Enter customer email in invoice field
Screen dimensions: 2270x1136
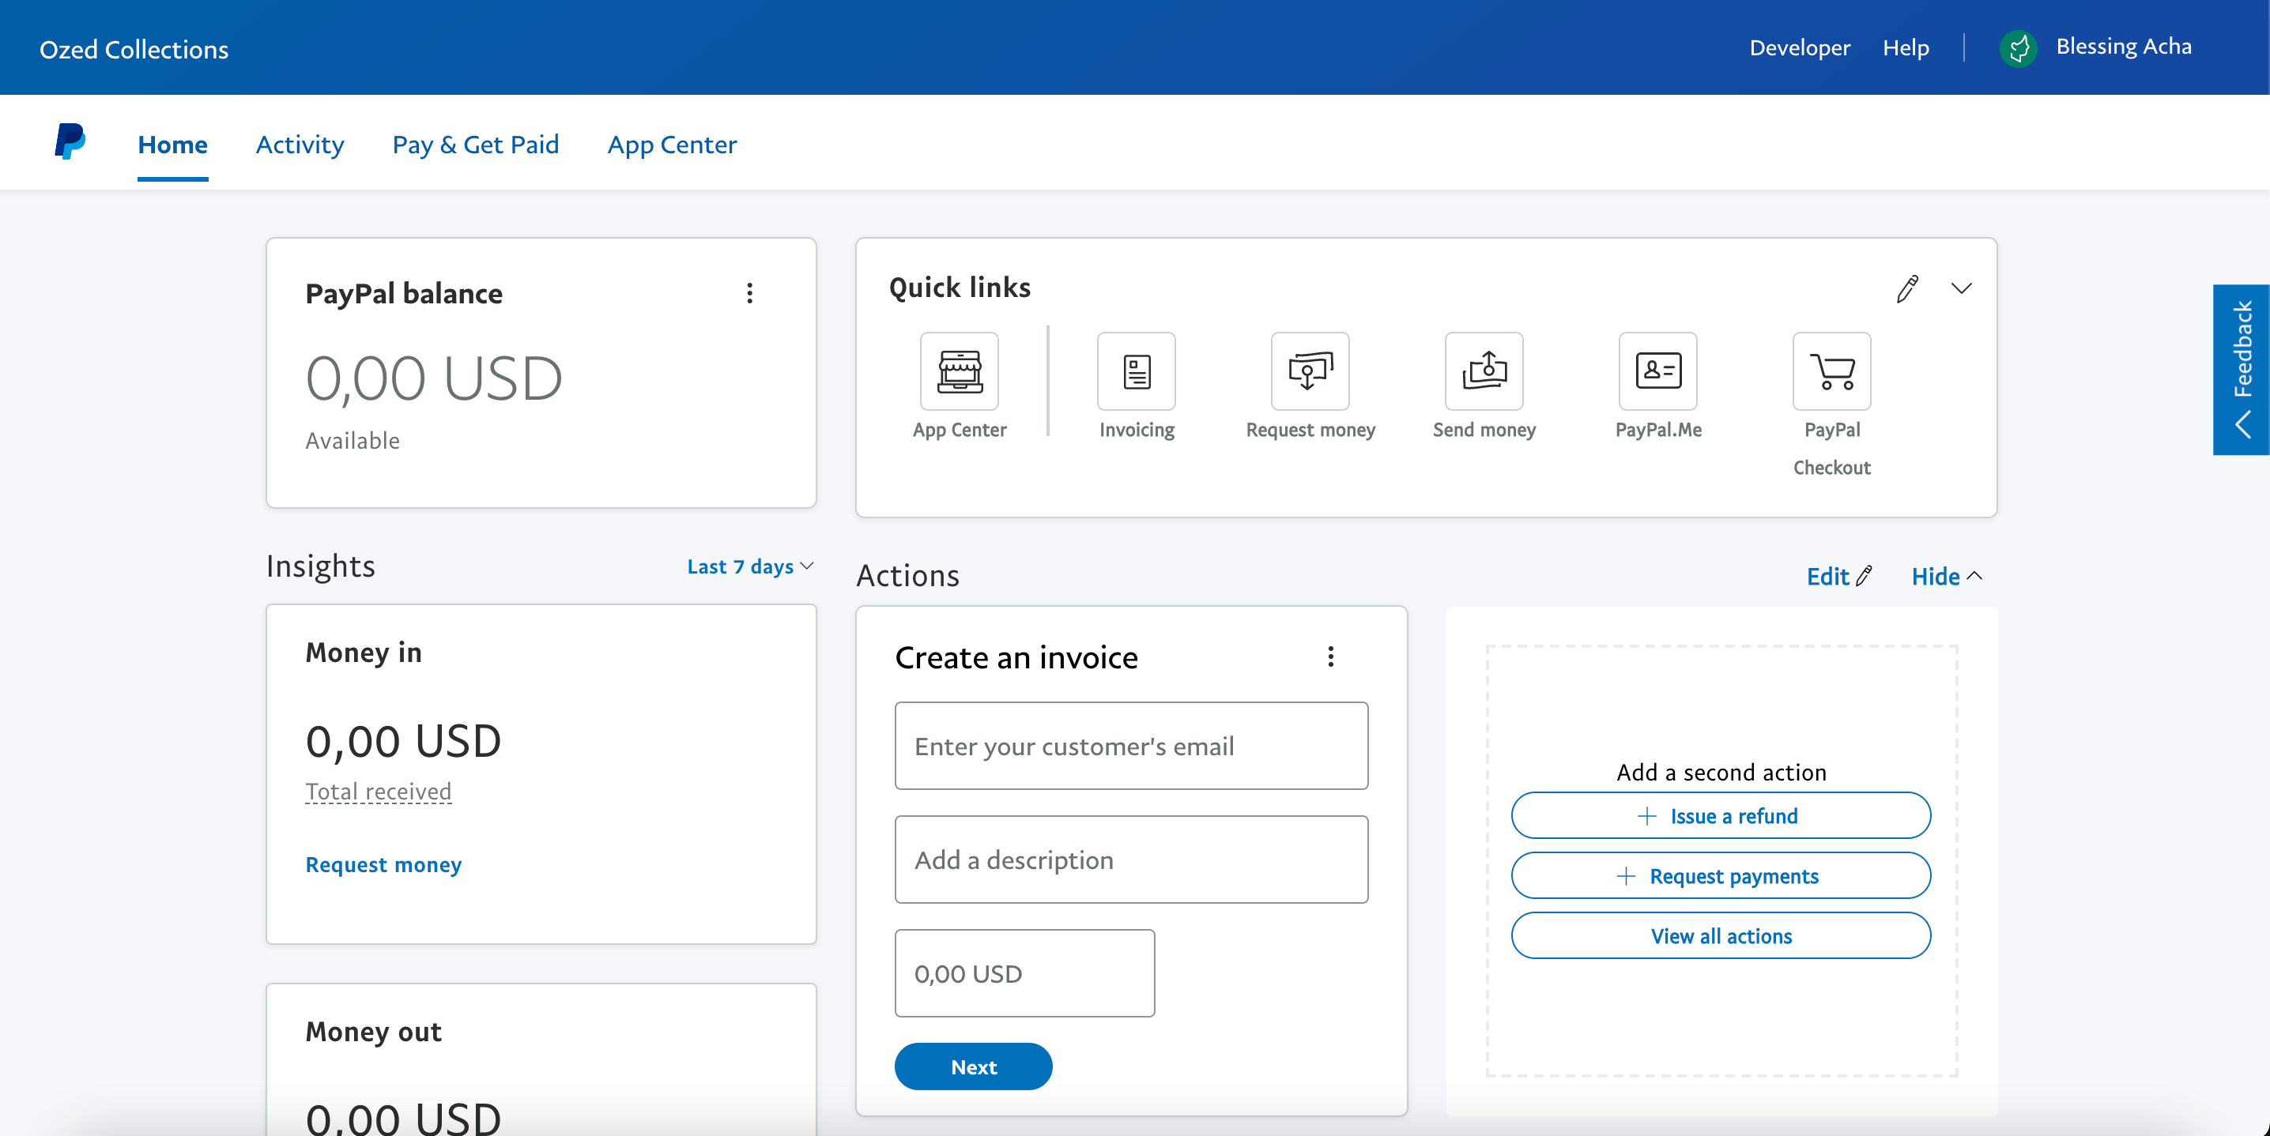[x=1130, y=745]
